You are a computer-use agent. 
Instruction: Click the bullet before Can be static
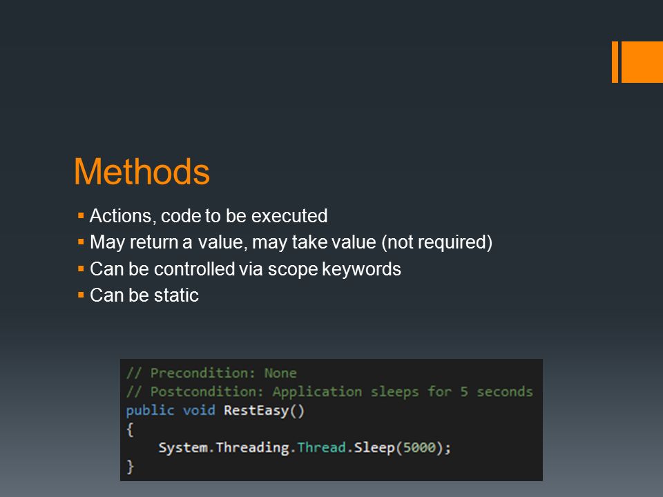tap(81, 295)
